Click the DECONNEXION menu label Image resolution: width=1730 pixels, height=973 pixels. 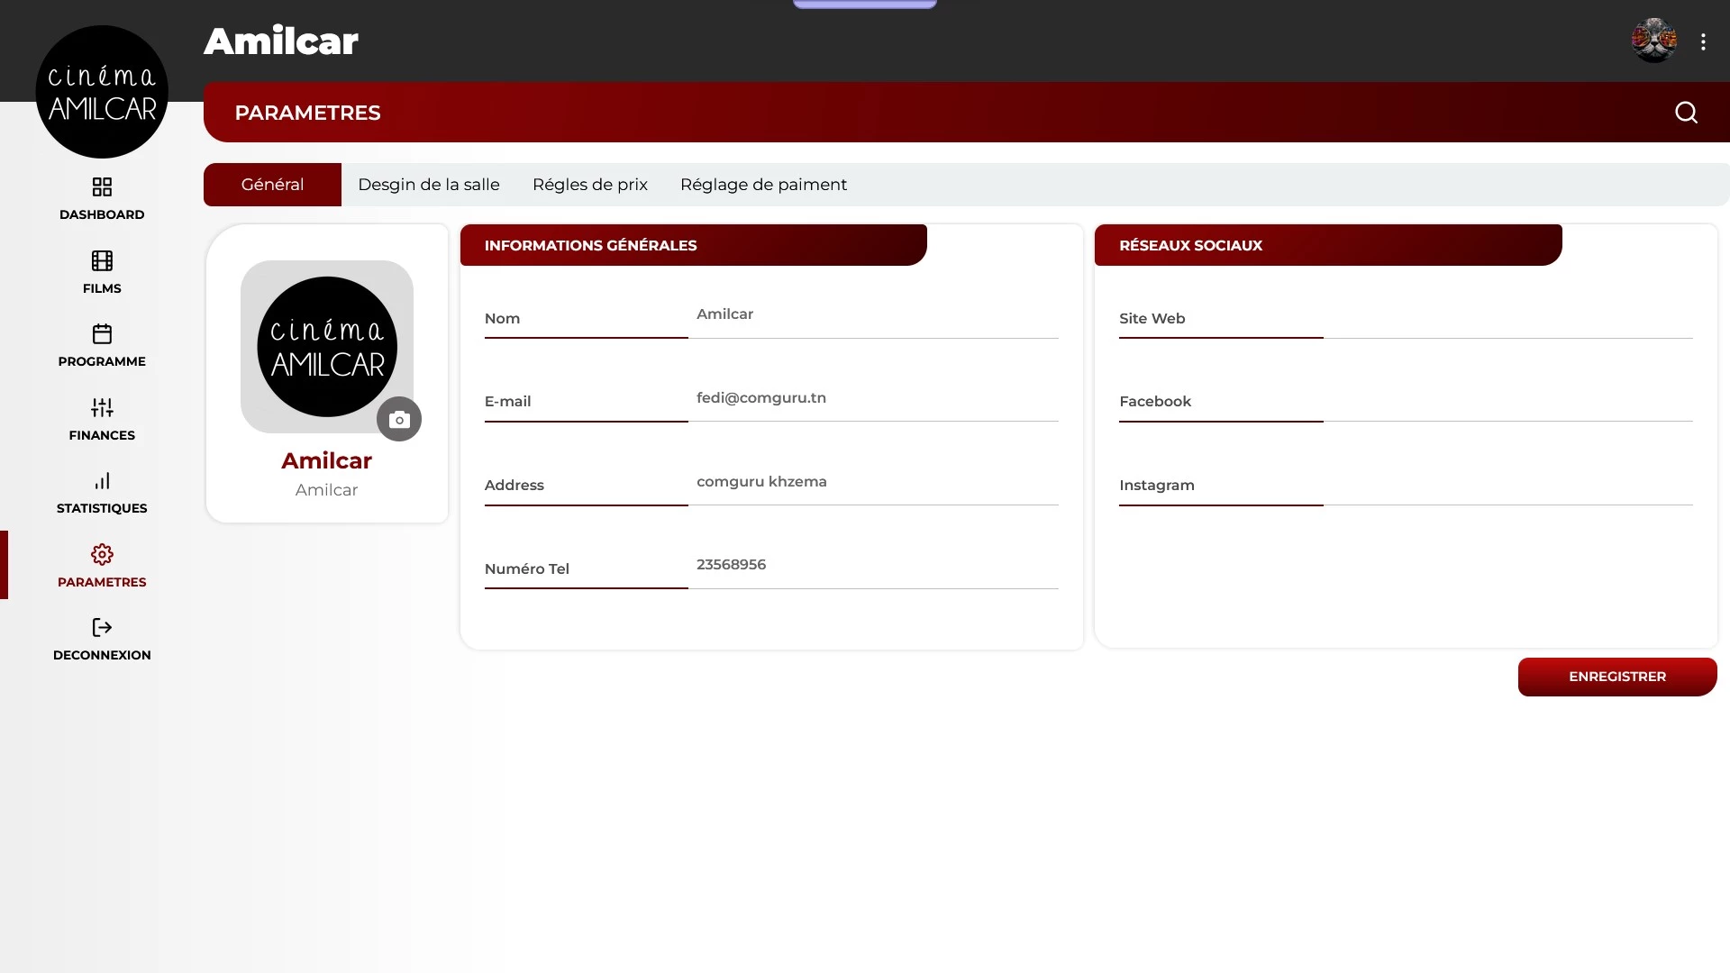pos(102,655)
